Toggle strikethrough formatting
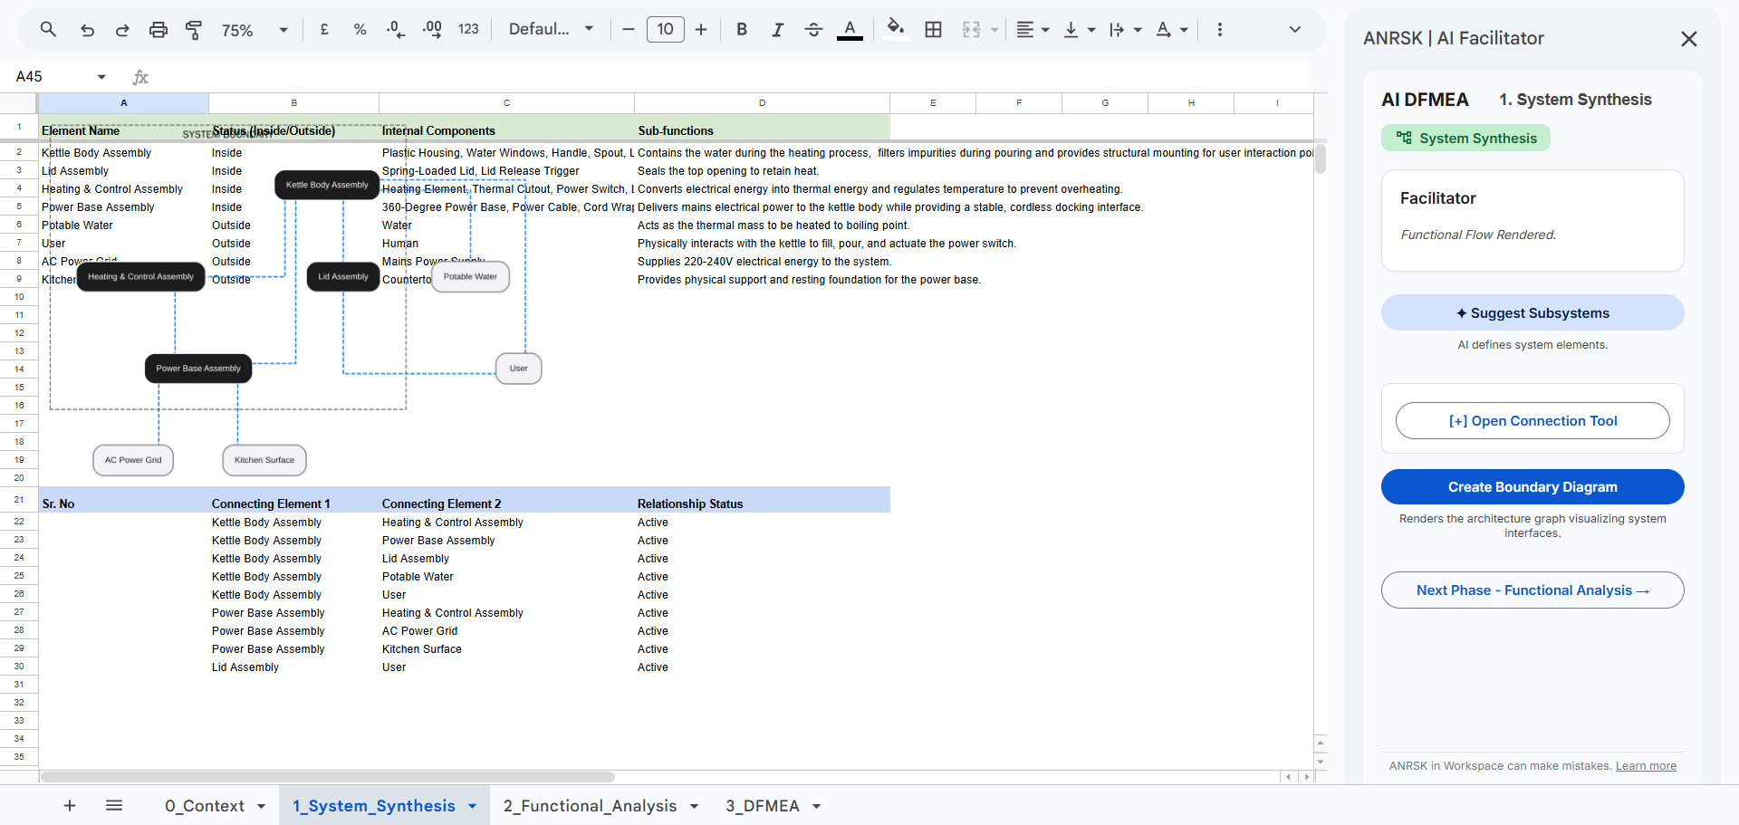Screen dimensions: 1739x825 (x=813, y=30)
